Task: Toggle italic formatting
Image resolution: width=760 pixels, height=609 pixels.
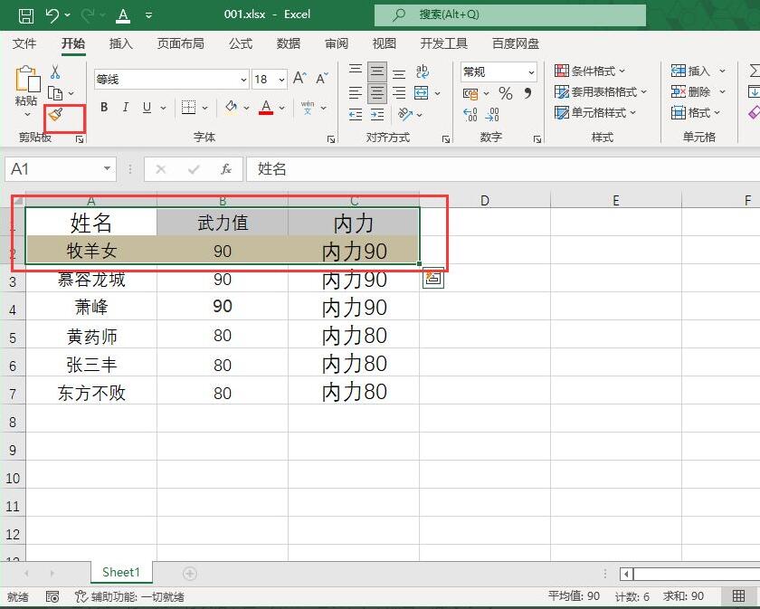Action: coord(125,108)
